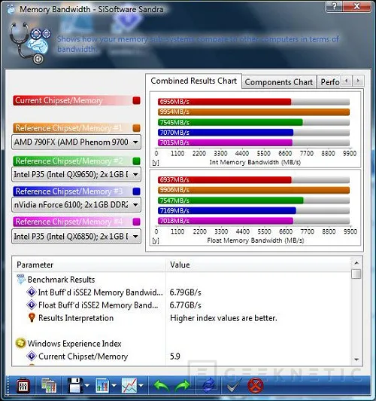Click the green forward arrow
376x401 pixels.
pyautogui.click(x=183, y=385)
